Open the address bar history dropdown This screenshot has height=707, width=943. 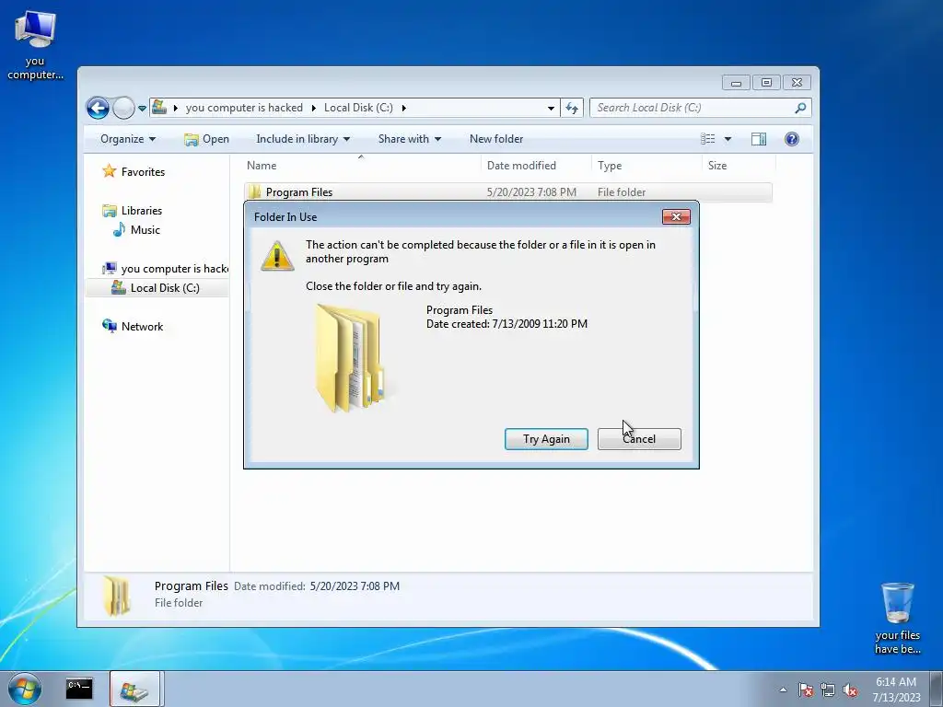pyautogui.click(x=551, y=109)
